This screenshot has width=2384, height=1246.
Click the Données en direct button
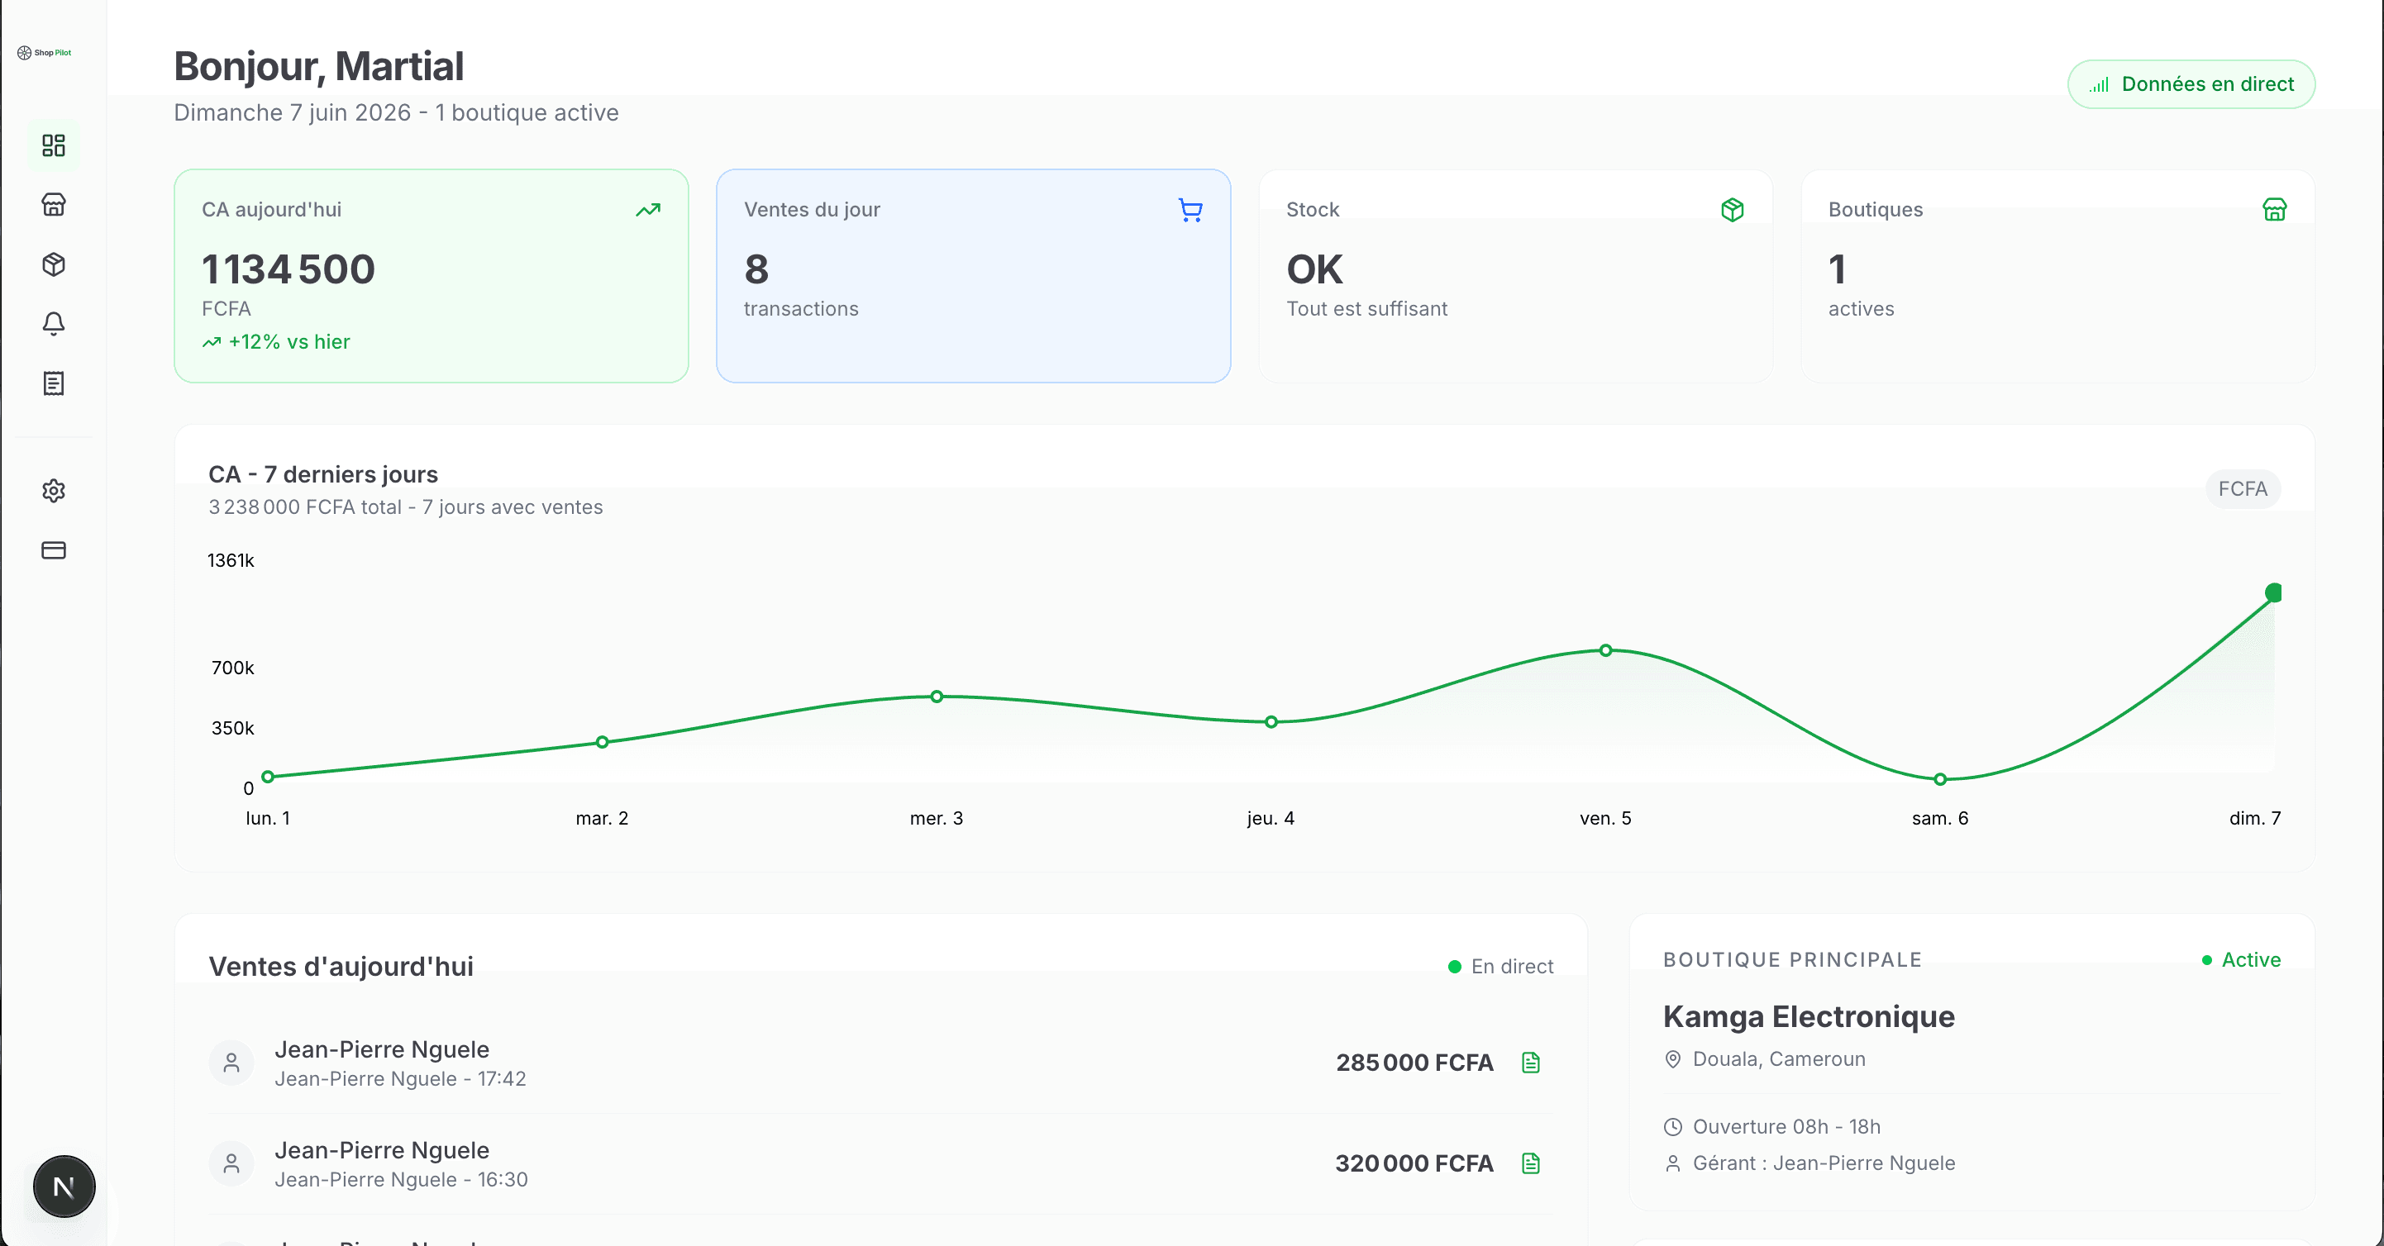tap(2191, 84)
